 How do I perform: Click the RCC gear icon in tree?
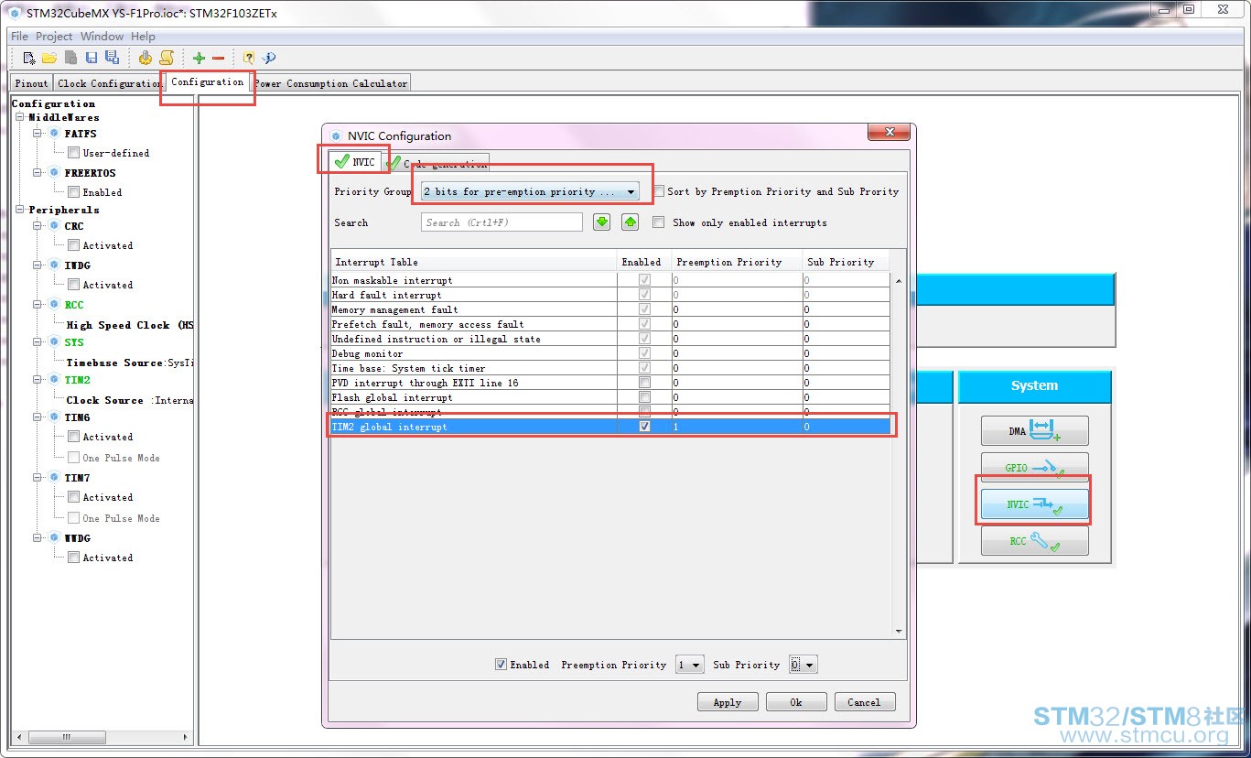point(54,304)
